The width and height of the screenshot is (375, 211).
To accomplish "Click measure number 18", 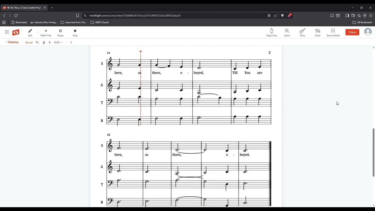I will tap(108, 135).
